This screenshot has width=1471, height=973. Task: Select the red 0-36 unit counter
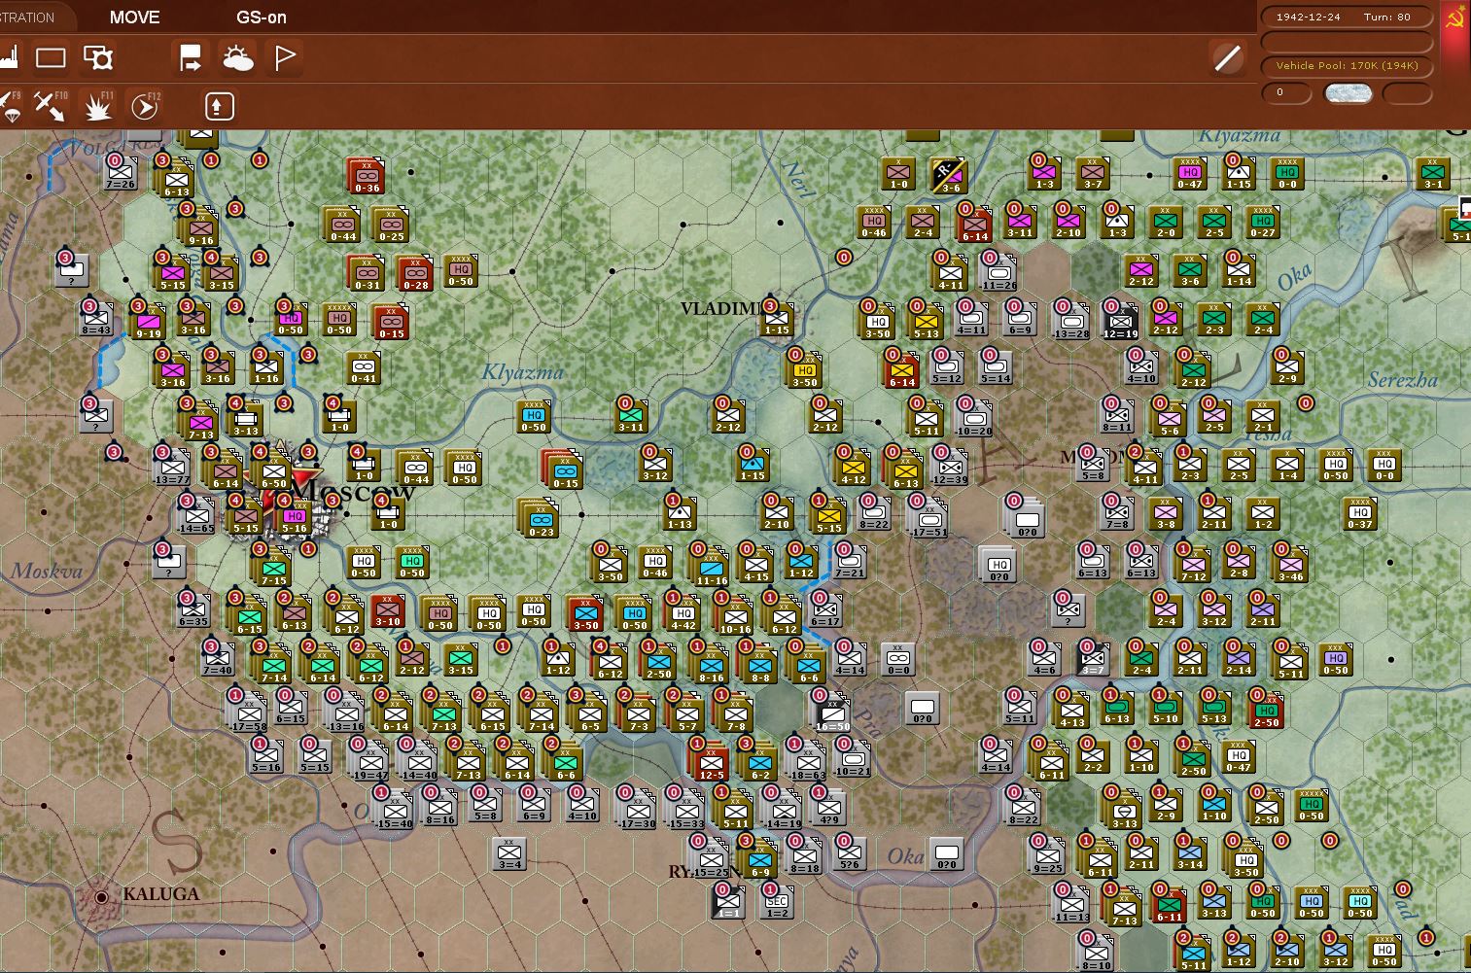[367, 176]
